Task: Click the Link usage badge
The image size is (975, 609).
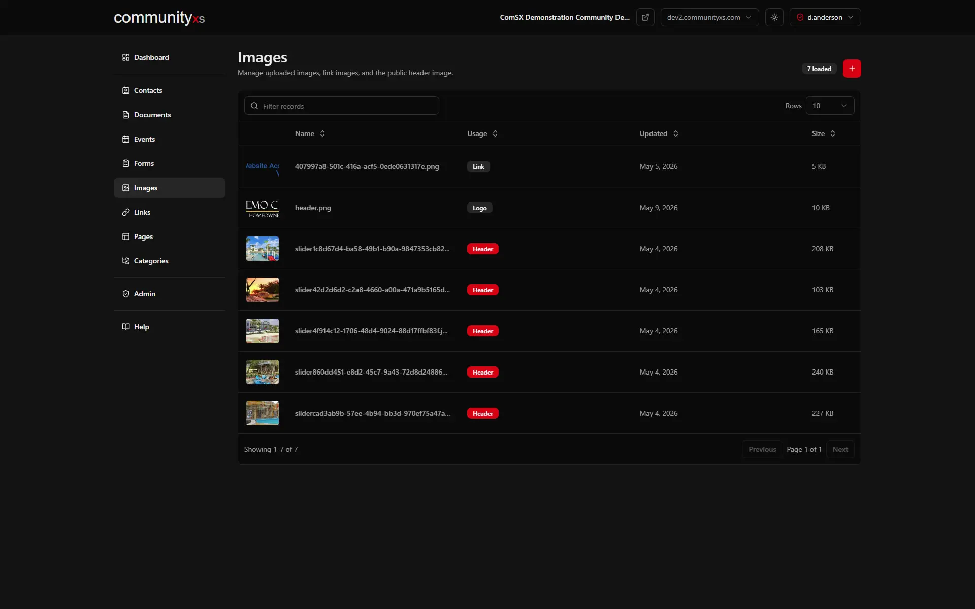Action: (478, 166)
